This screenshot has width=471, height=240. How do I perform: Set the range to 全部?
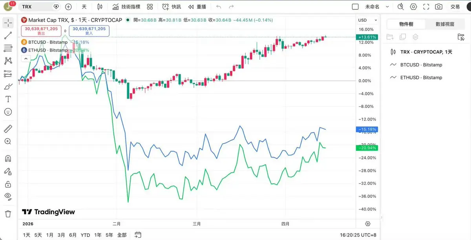pos(122,235)
